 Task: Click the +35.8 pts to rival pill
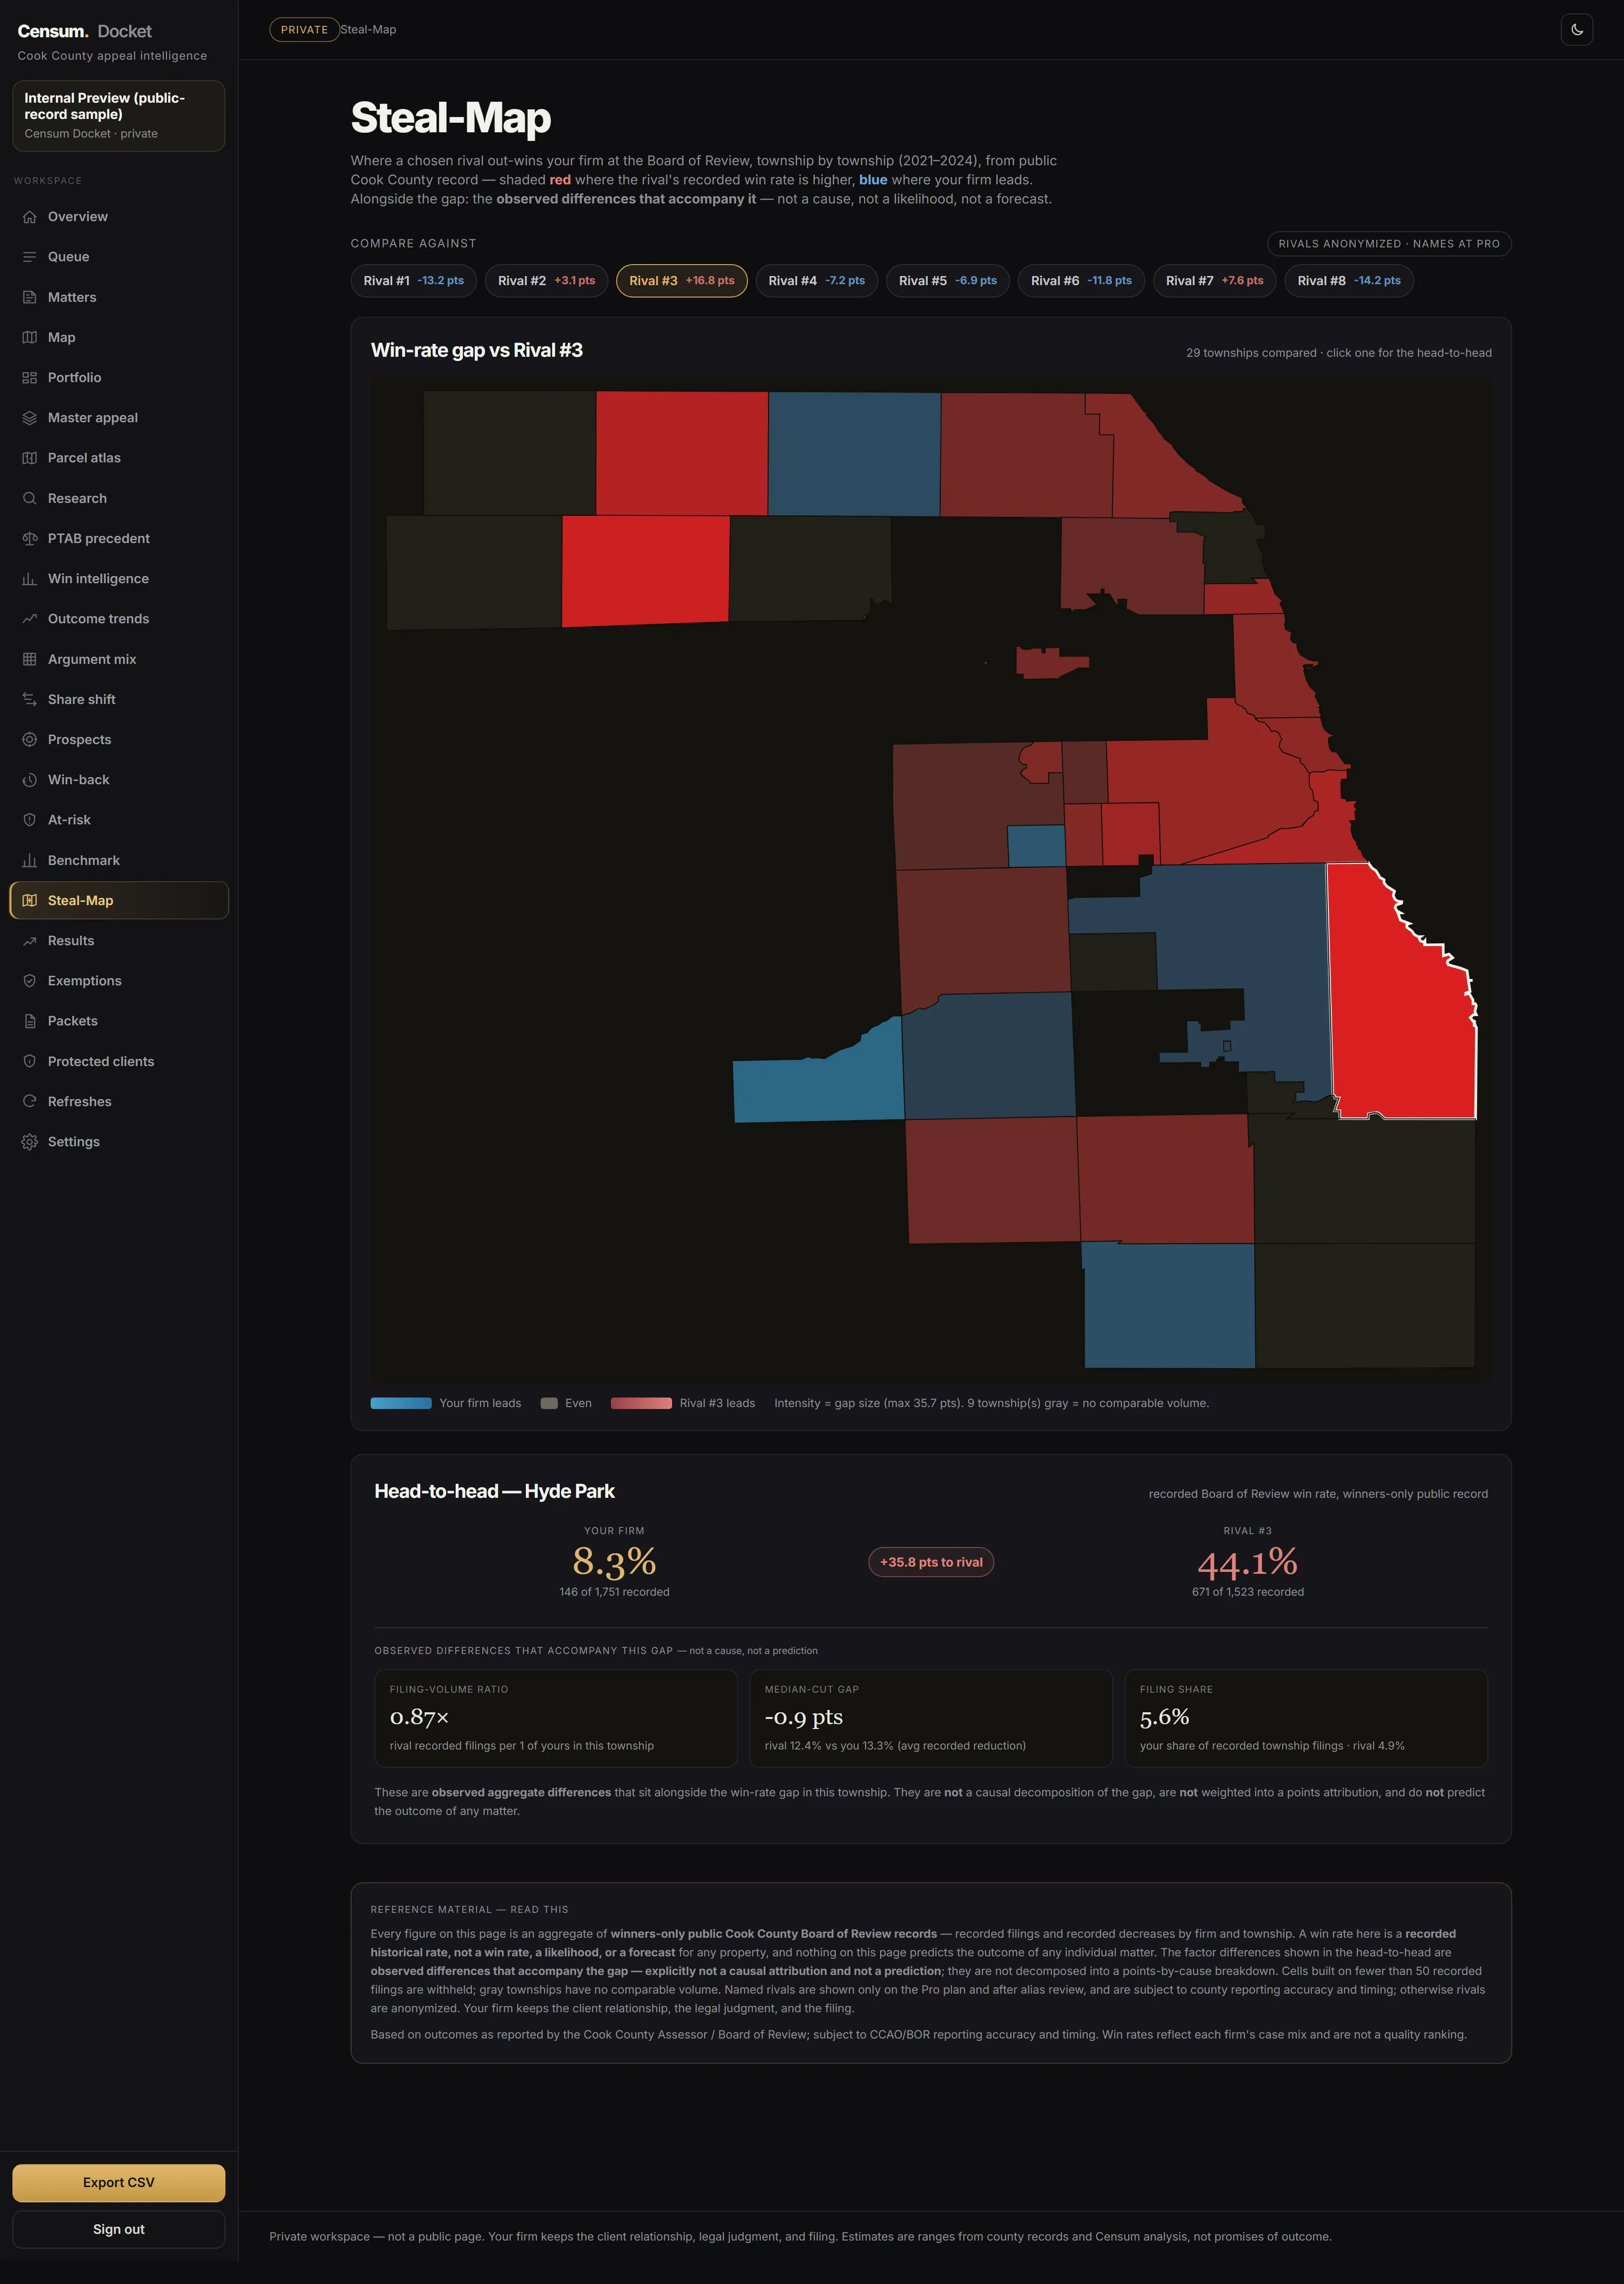tap(931, 1562)
